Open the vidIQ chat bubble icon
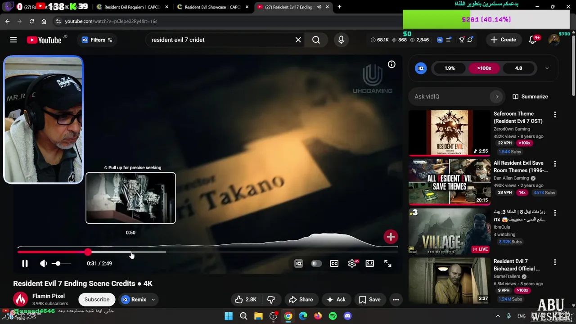The image size is (576, 324). 470,40
